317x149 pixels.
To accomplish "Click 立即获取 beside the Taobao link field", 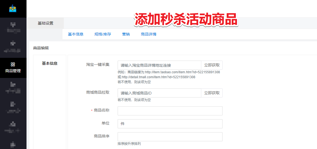I will coord(212,65).
